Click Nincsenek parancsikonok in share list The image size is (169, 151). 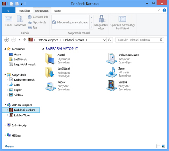[70, 22]
